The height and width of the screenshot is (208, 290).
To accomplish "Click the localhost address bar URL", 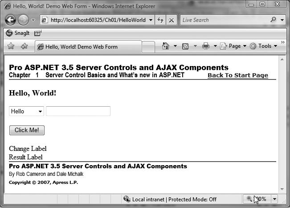I will click(98, 20).
